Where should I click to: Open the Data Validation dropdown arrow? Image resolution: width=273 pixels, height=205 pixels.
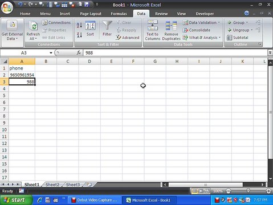(x=219, y=22)
